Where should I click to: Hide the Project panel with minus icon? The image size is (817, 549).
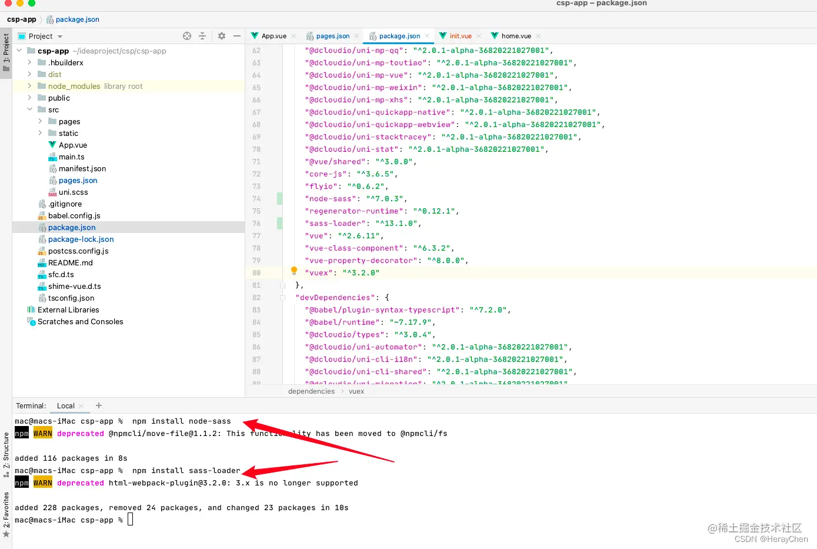click(237, 36)
